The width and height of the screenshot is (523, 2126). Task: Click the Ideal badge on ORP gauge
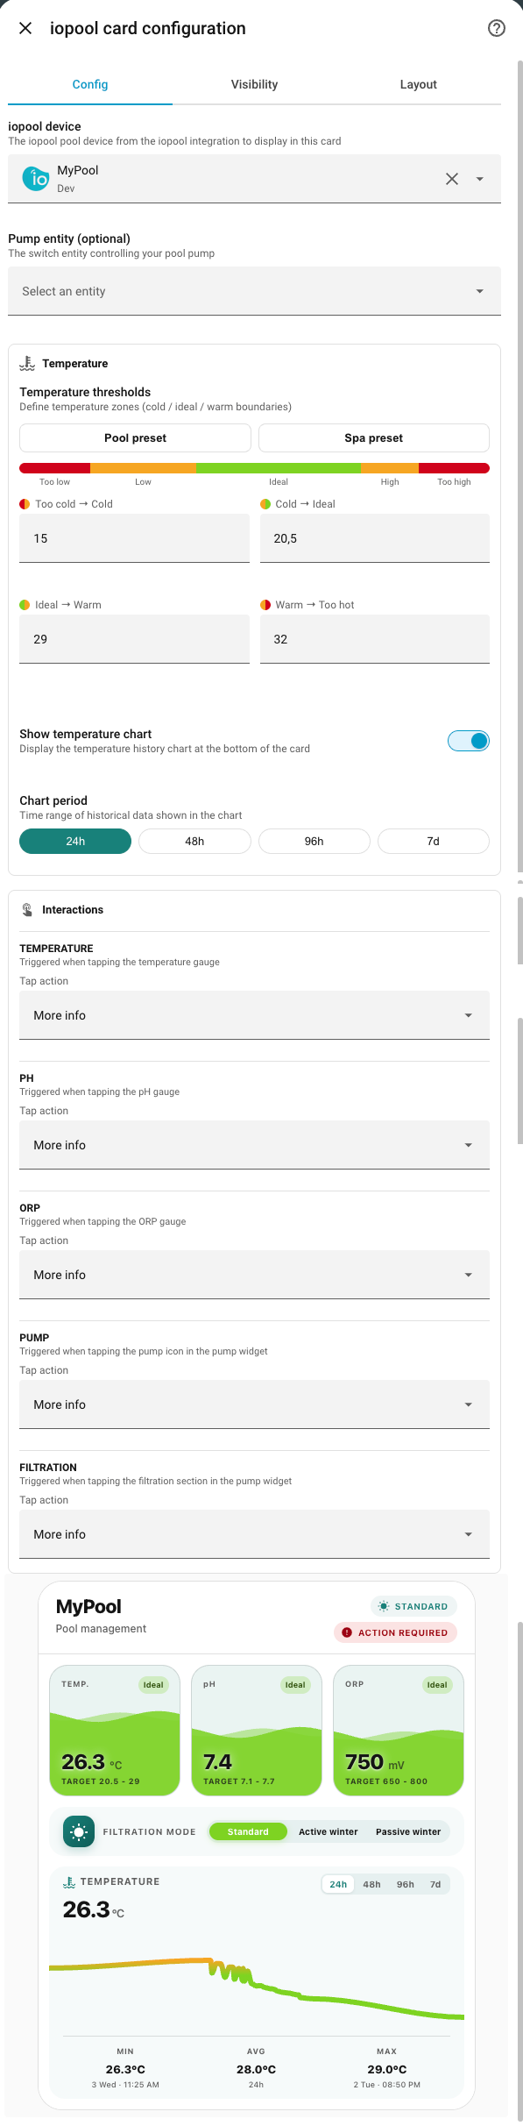point(437,1684)
